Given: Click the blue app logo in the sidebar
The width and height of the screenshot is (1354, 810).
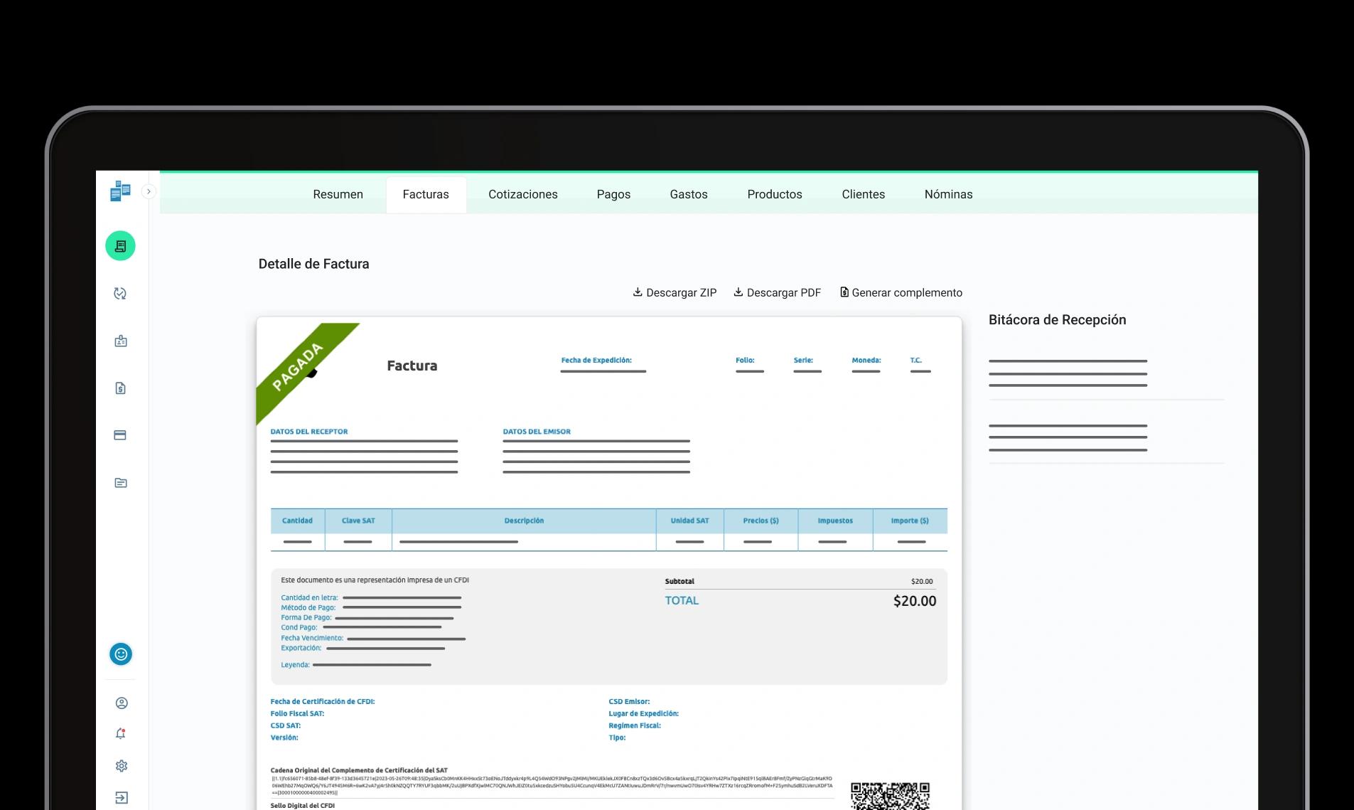Looking at the screenshot, I should 120,191.
